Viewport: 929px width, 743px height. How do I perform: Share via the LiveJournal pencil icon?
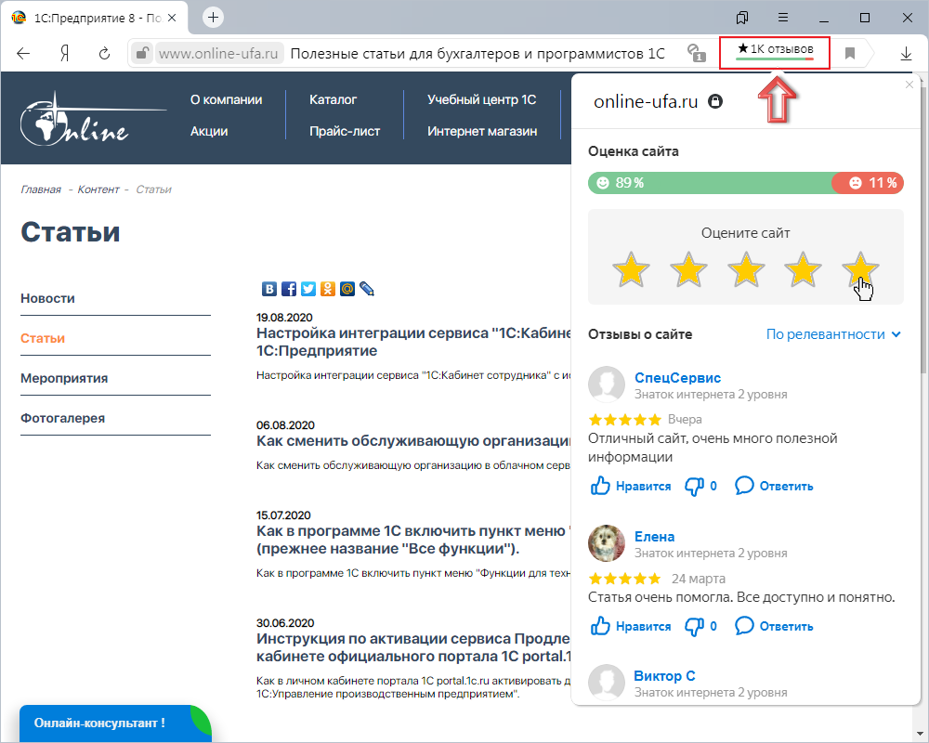coord(367,289)
